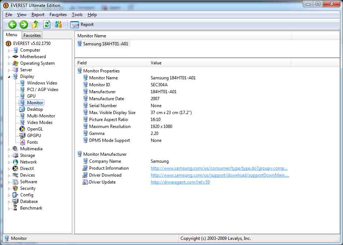Select the DirectX icon

(15, 169)
